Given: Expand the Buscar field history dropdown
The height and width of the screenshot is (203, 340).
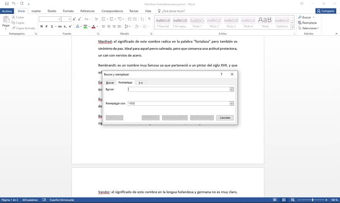Looking at the screenshot, I should [x=232, y=89].
